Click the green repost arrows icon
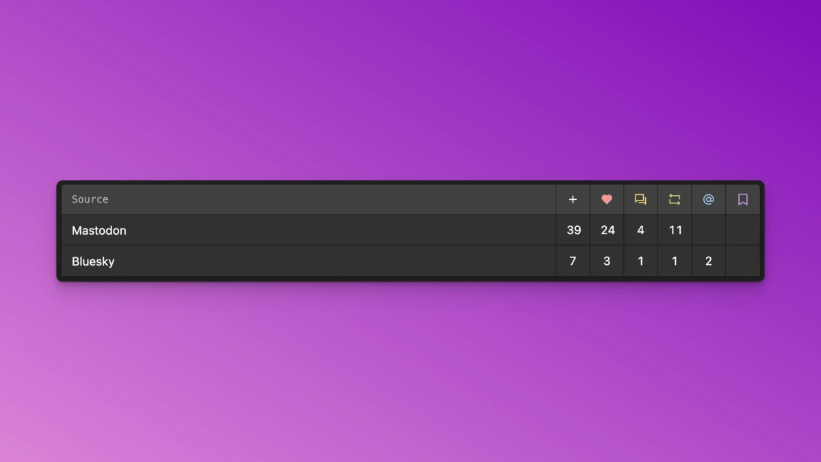The height and width of the screenshot is (462, 821). (x=675, y=200)
